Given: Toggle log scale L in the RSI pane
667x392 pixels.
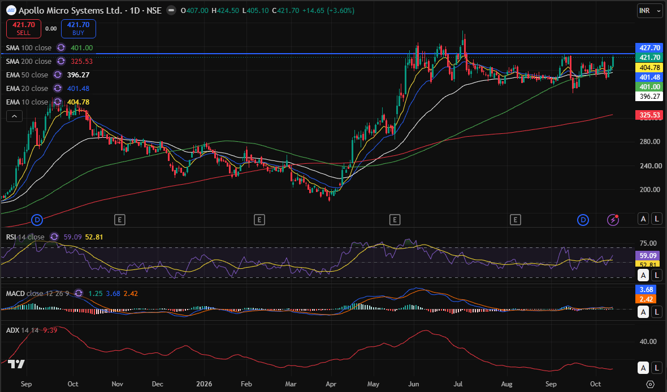Looking at the screenshot, I should click(x=657, y=275).
